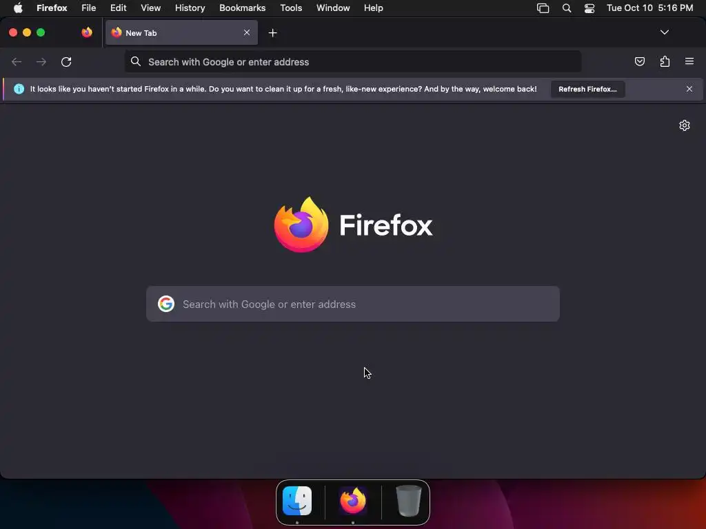706x529 pixels.
Task: Open the Help menu
Action: (x=373, y=8)
